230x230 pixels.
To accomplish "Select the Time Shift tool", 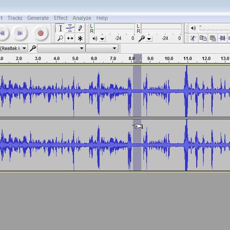I will [x=70, y=38].
